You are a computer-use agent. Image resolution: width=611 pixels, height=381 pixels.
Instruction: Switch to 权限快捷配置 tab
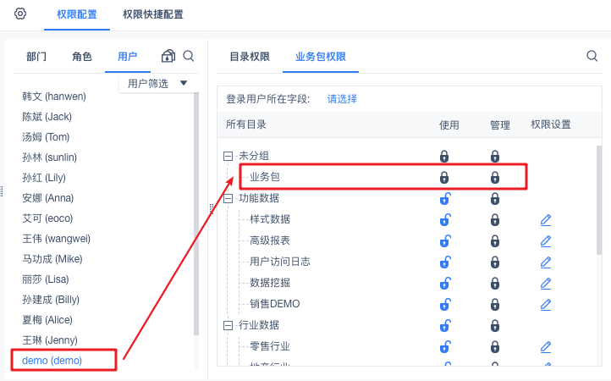[x=152, y=14]
